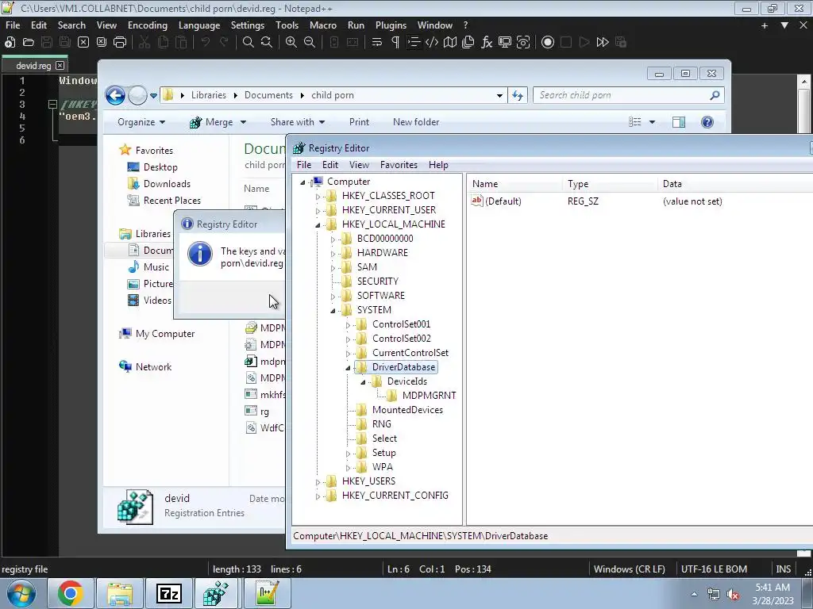Toggle the preview pane icon in Explorer
The width and height of the screenshot is (813, 609).
tap(679, 122)
